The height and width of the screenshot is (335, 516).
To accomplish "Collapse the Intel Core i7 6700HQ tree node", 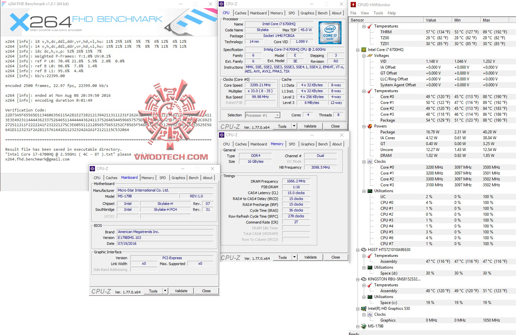I will tap(358, 50).
